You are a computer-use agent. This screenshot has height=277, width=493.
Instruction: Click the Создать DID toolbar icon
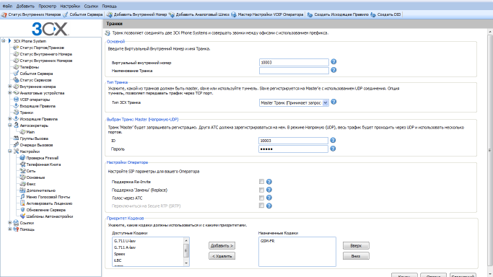pos(373,14)
